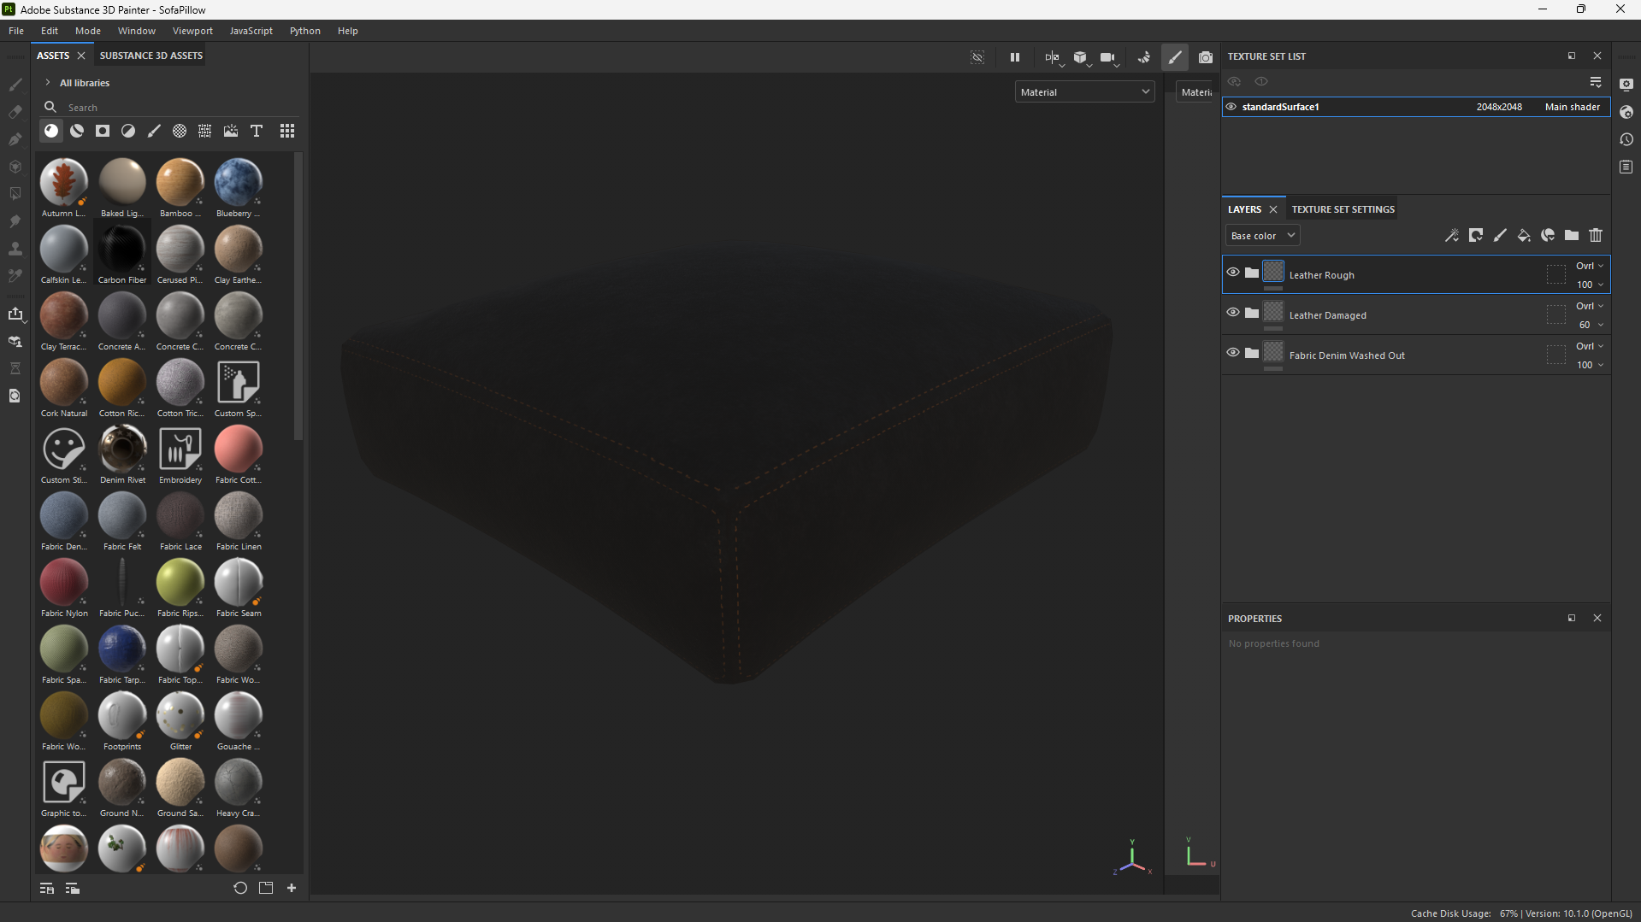Open the Material viewport mode dropdown
Screen dimensions: 1641x922
[x=1084, y=92]
